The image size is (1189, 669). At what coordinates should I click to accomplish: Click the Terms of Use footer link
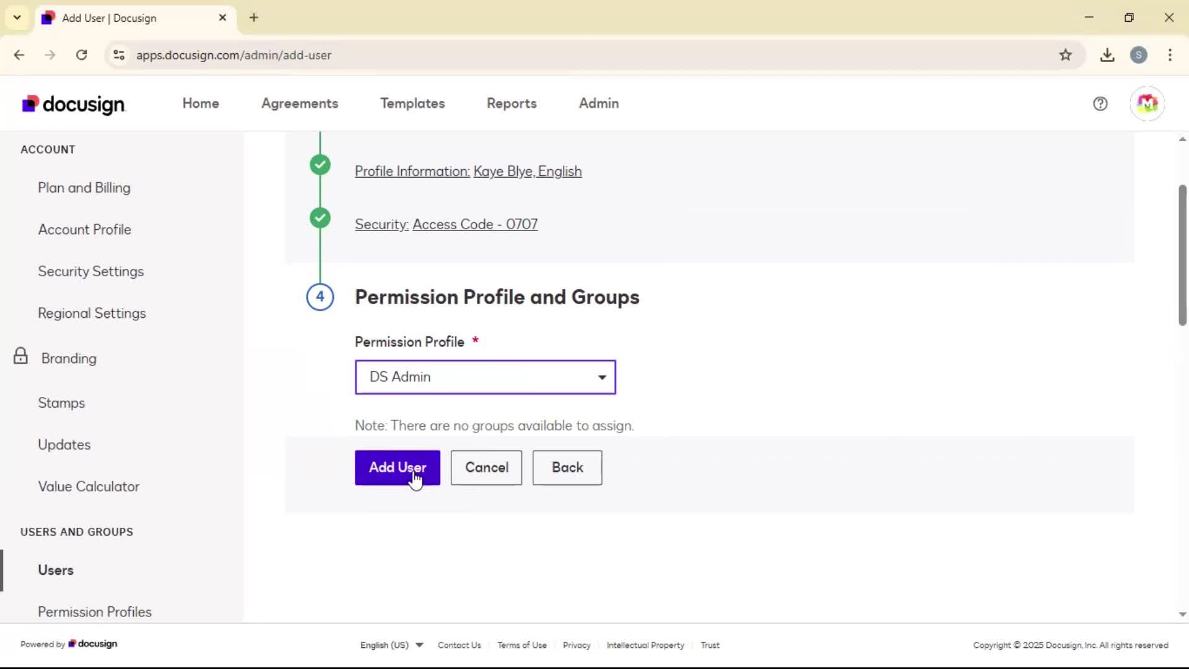click(x=522, y=645)
